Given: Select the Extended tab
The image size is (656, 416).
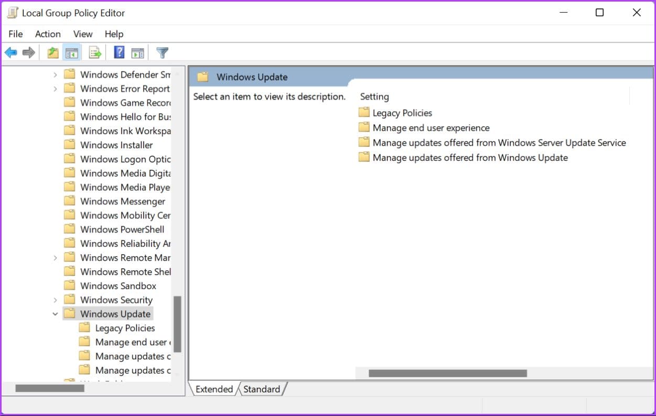Looking at the screenshot, I should point(214,389).
